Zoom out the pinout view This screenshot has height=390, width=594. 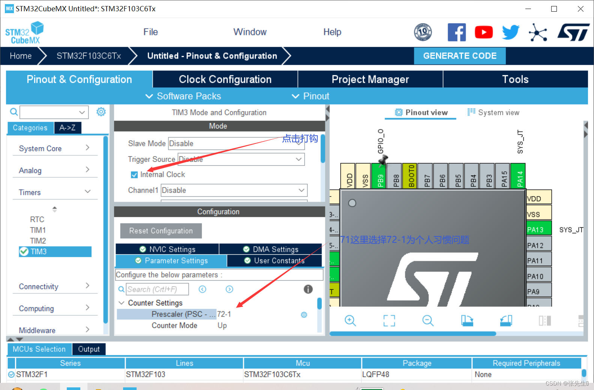(x=428, y=321)
